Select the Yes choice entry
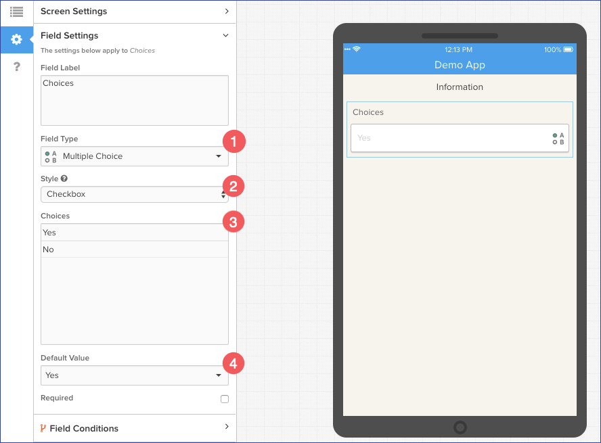Screen dimensions: 601x443 click(x=134, y=233)
